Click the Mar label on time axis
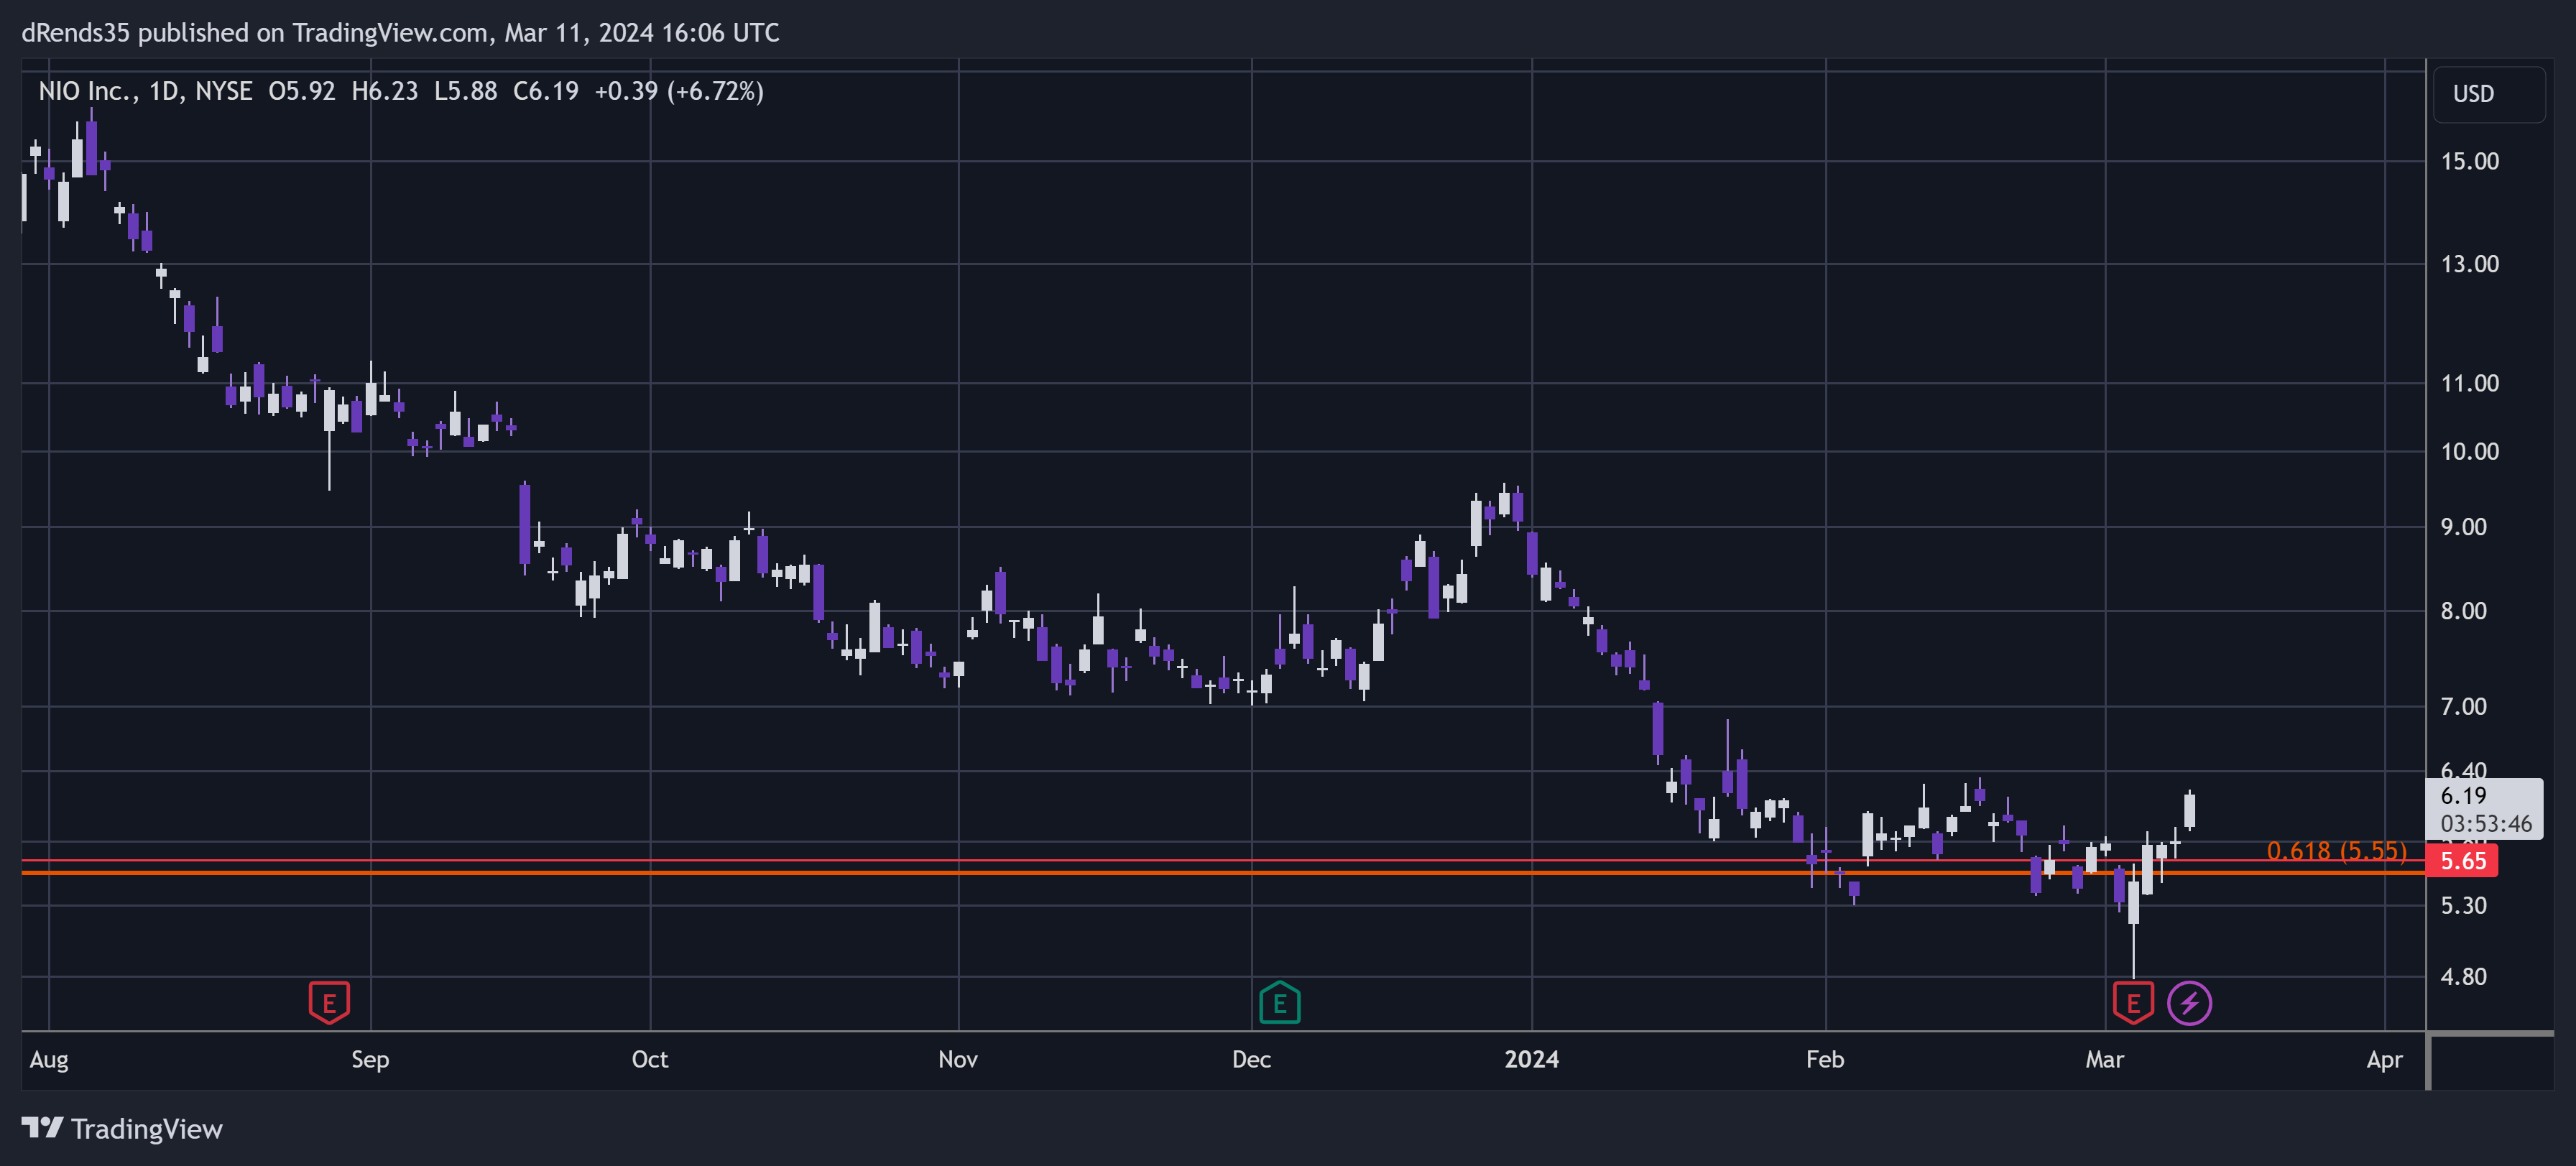 coord(2104,1060)
